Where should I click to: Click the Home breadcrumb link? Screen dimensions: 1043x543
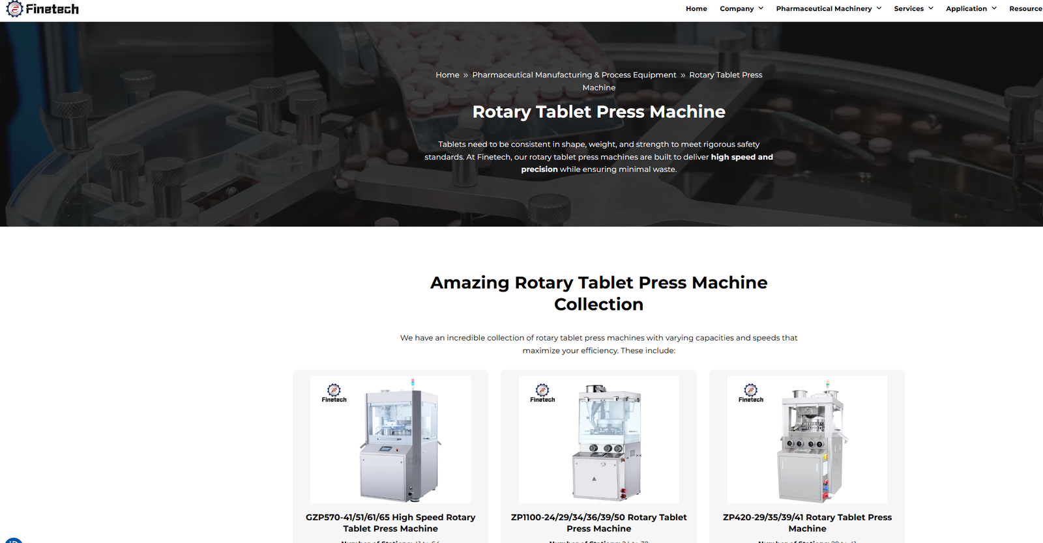[x=447, y=75]
